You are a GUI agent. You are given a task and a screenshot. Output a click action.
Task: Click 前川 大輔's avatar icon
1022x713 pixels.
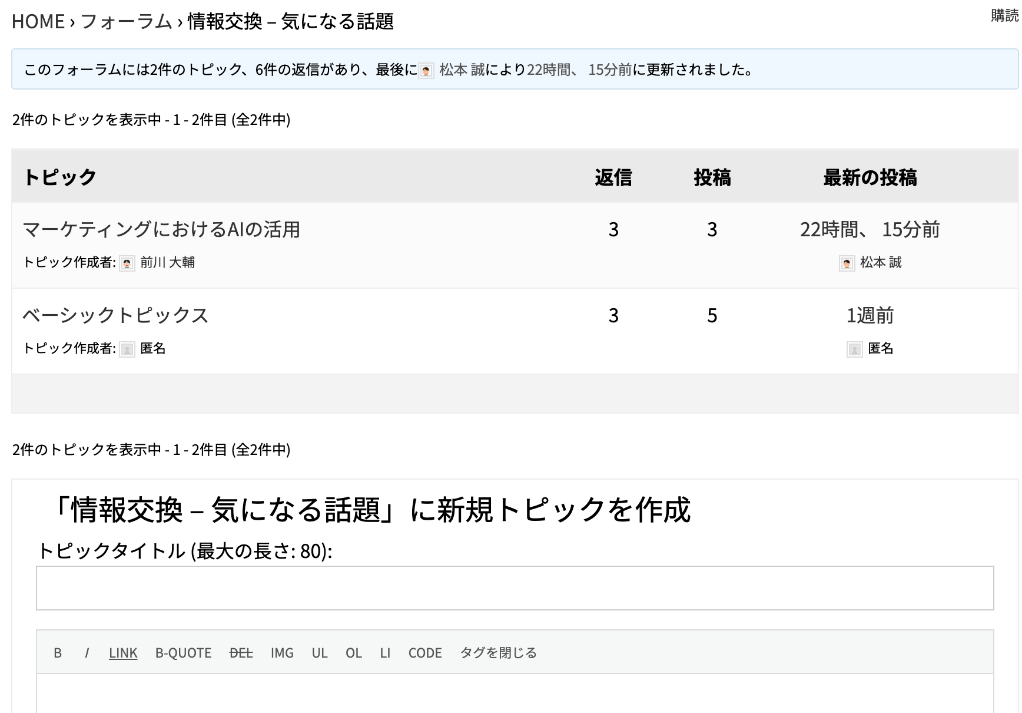(127, 263)
